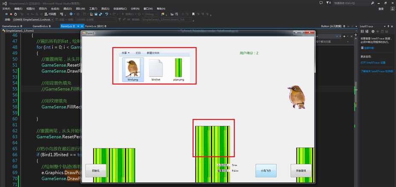Click the first IntelliTrace view icon
Viewport: 396px width, 187px height.
click(x=362, y=31)
